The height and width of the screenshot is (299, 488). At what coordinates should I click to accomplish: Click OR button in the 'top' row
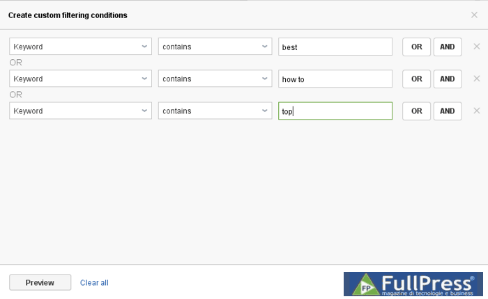[x=416, y=111]
